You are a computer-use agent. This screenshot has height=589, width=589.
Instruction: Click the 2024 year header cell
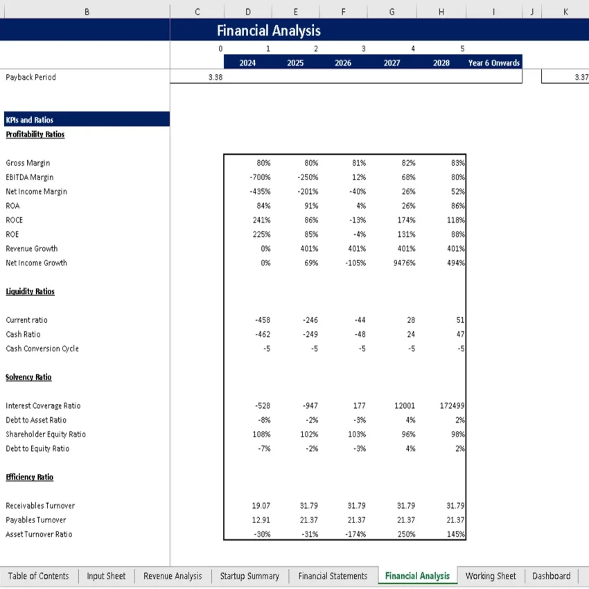pos(247,62)
